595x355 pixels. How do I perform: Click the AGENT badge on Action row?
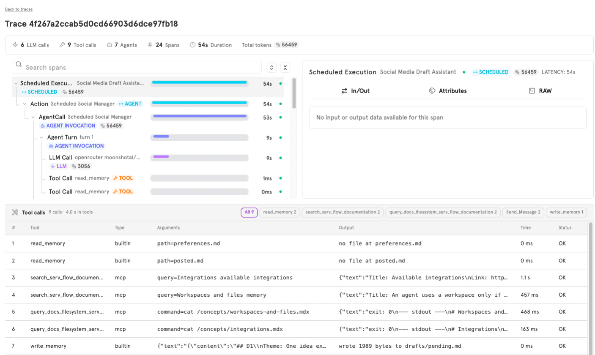[130, 104]
